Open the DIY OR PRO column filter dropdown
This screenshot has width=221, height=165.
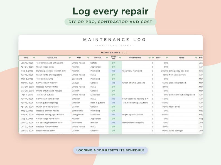(120, 58)
